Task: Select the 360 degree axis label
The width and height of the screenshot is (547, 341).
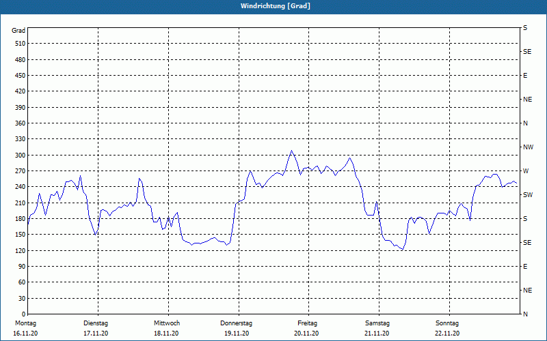Action: coord(21,123)
